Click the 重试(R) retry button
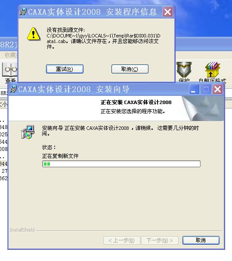This screenshot has height=261, width=232. click(65, 69)
